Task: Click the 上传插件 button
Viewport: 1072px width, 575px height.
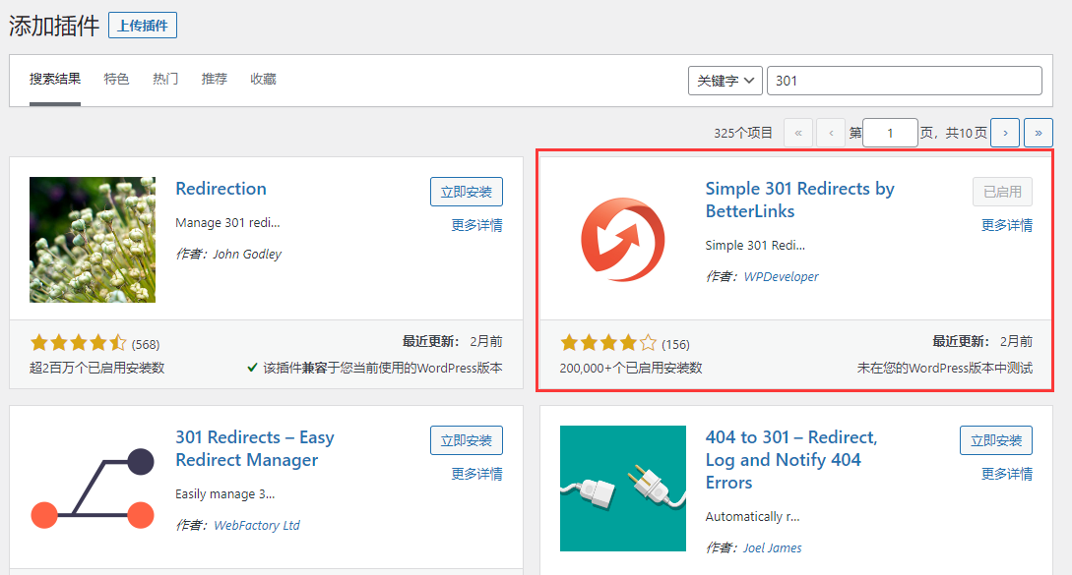Action: pos(143,26)
